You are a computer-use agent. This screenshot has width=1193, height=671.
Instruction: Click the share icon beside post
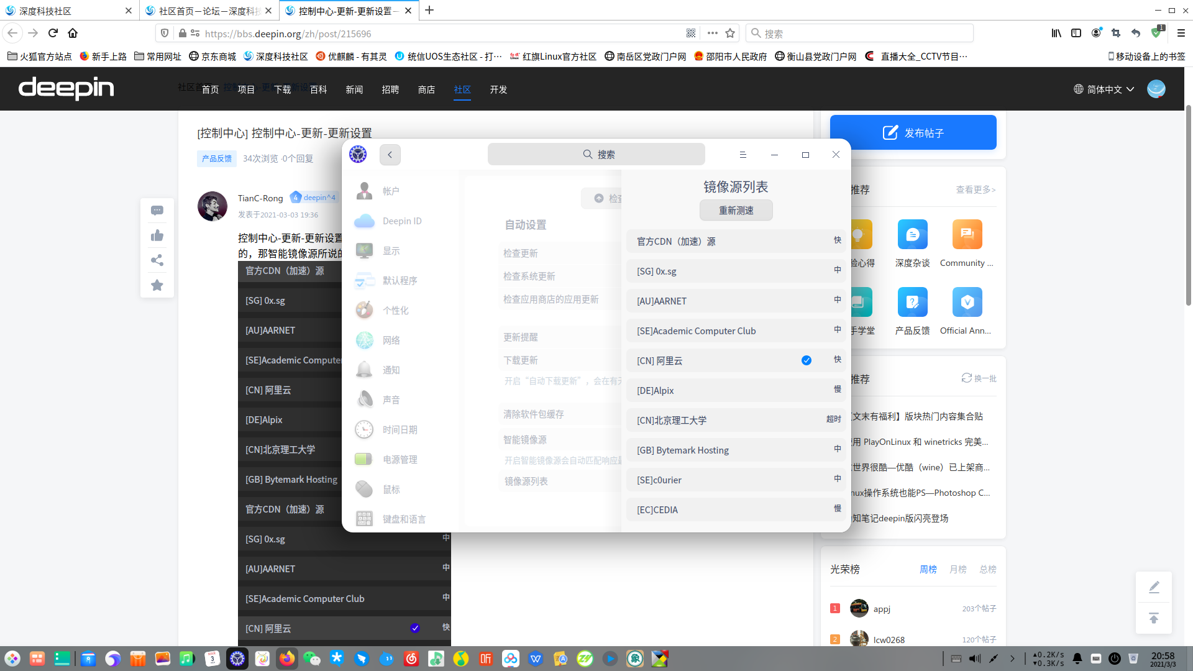157,260
